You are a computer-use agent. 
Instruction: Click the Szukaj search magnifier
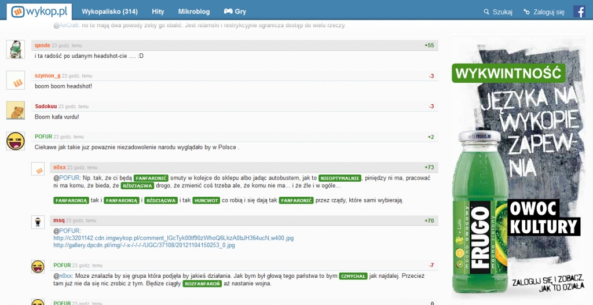click(487, 12)
